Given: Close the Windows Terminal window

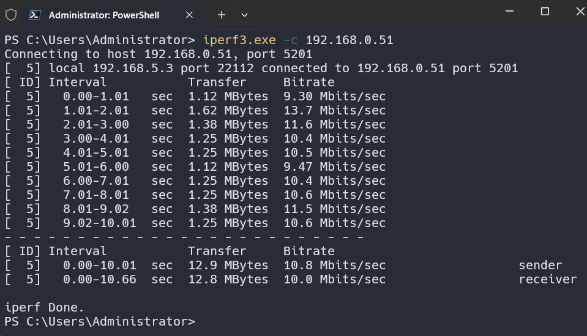Looking at the screenshot, I should pyautogui.click(x=572, y=12).
